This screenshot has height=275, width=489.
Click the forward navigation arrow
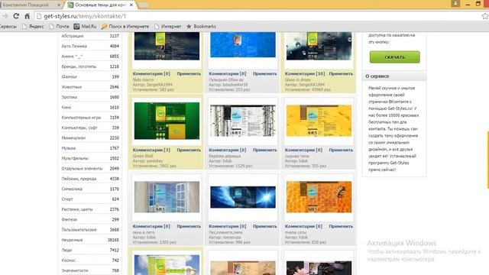click(x=5, y=16)
